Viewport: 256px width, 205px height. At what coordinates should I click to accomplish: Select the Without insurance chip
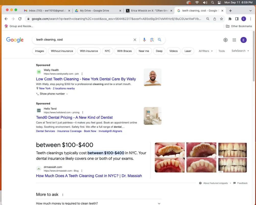62,51
